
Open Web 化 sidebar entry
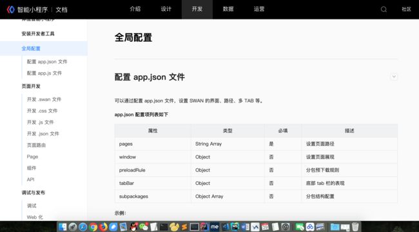pyautogui.click(x=35, y=217)
